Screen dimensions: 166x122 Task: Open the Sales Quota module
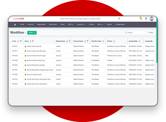(x=53, y=24)
